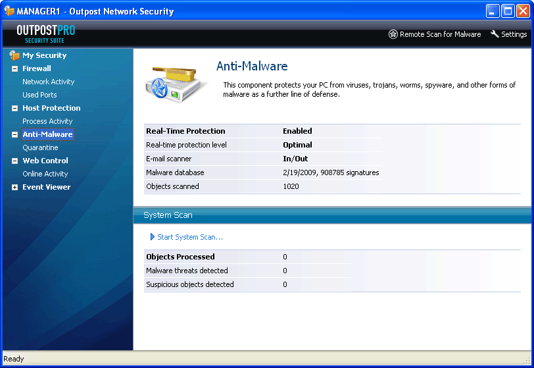Collapse the Host Protection section
The height and width of the screenshot is (368, 534).
(14, 108)
